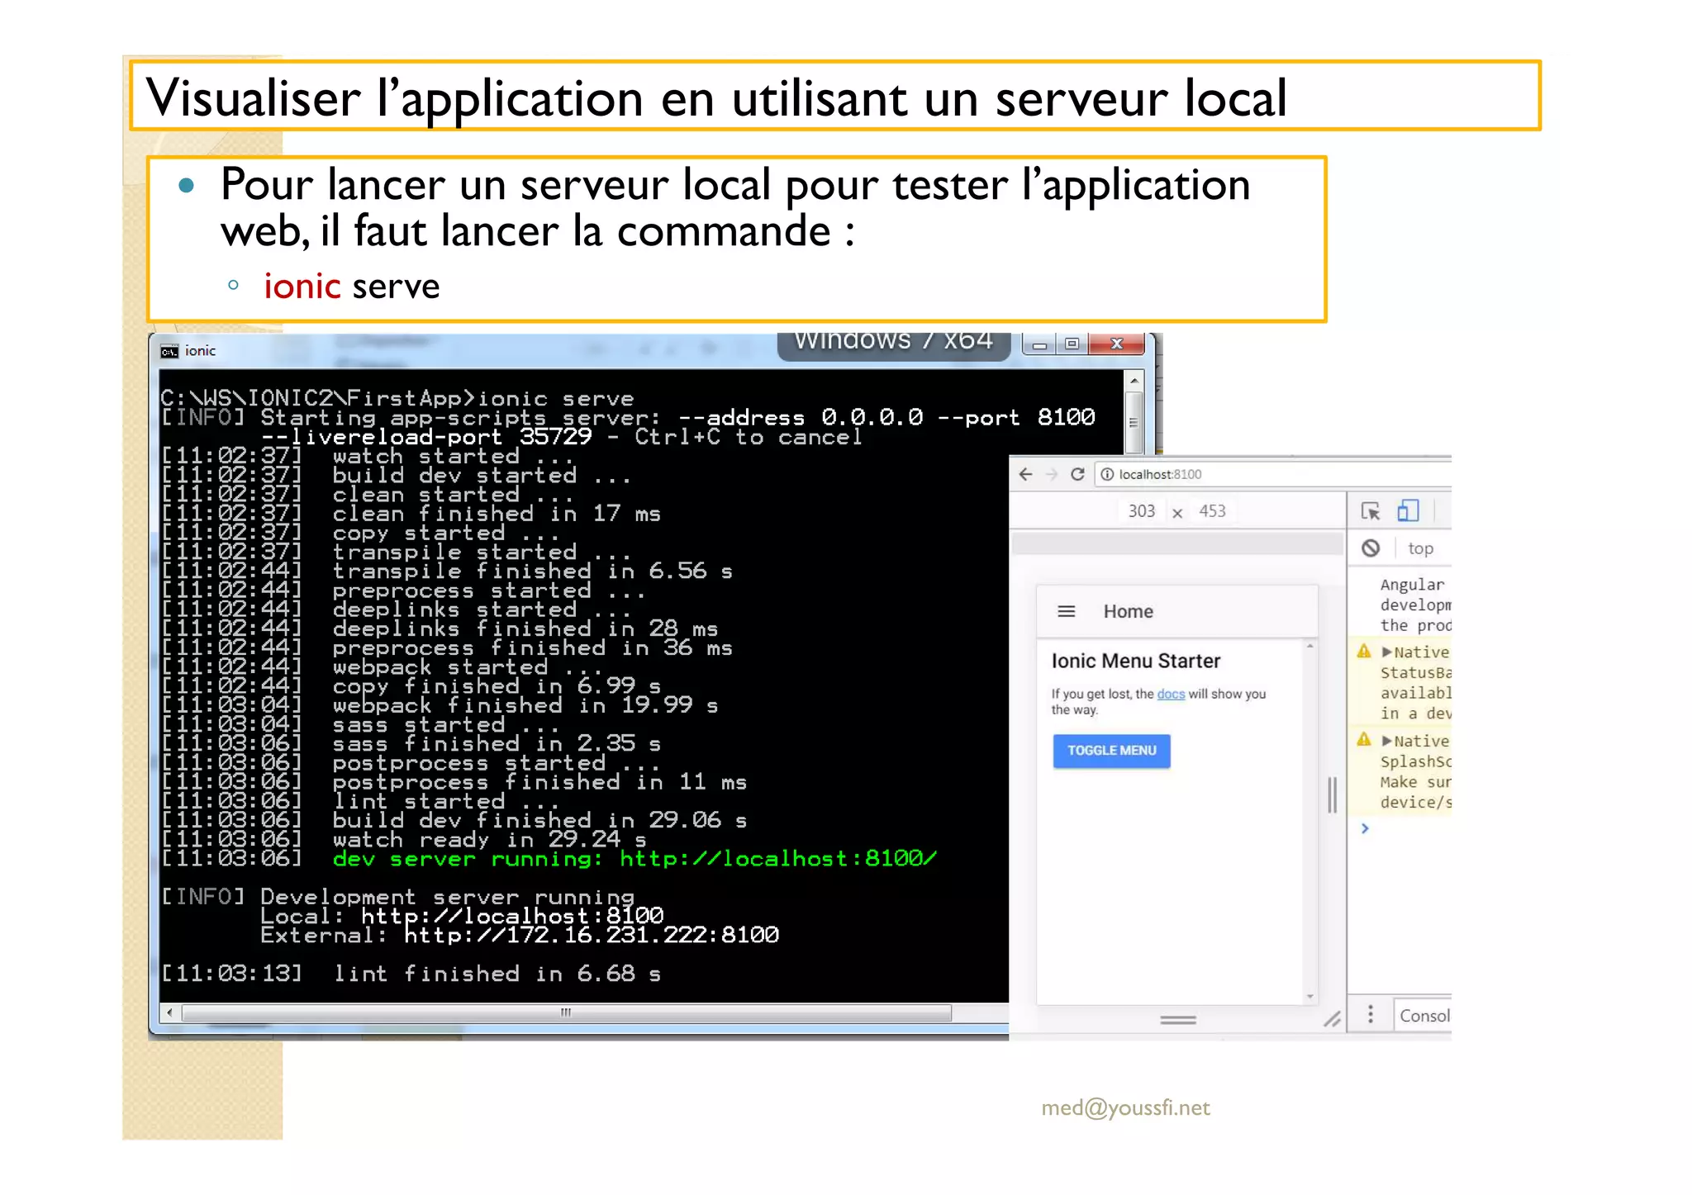Click the browser forward arrow

pos(1051,474)
